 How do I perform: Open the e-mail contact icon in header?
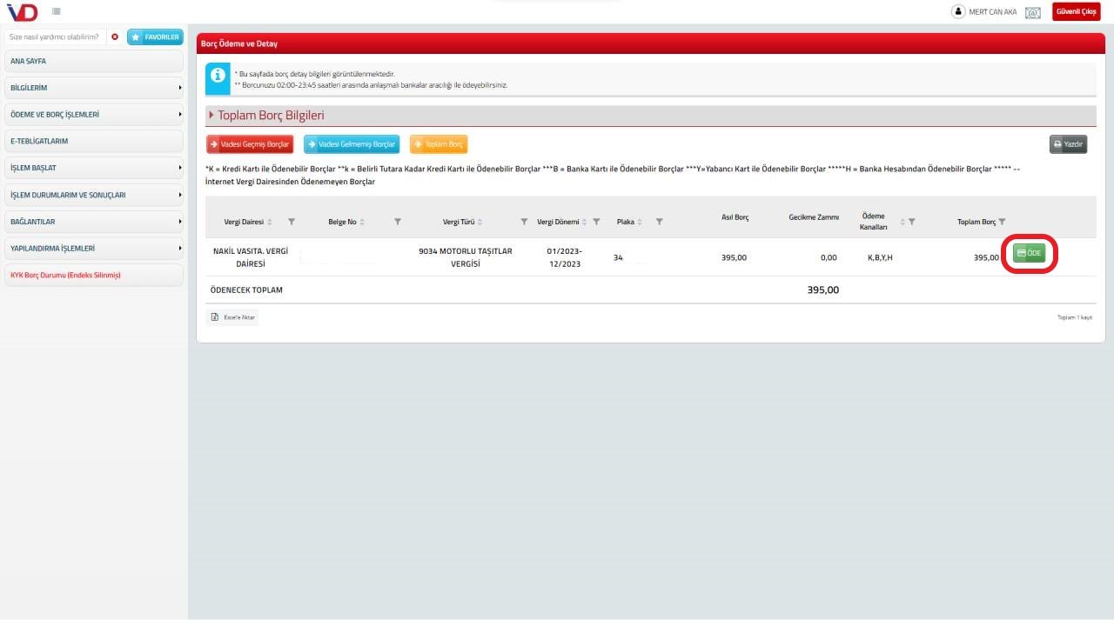(x=1033, y=12)
